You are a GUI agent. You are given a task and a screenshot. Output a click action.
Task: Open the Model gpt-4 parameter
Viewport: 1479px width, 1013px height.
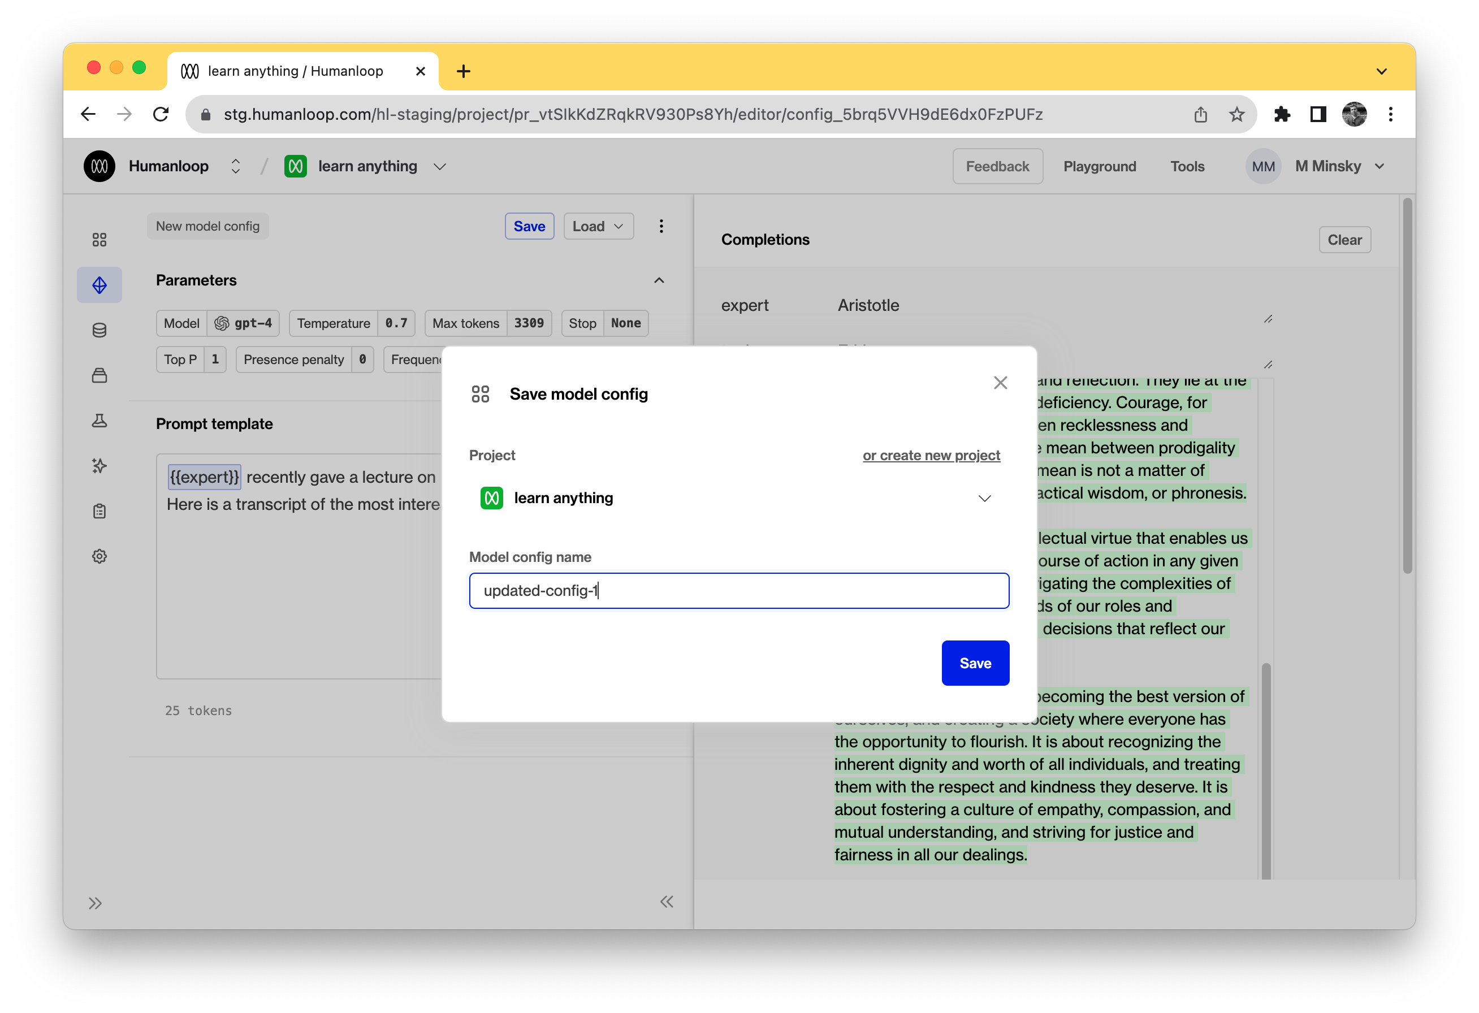(218, 323)
